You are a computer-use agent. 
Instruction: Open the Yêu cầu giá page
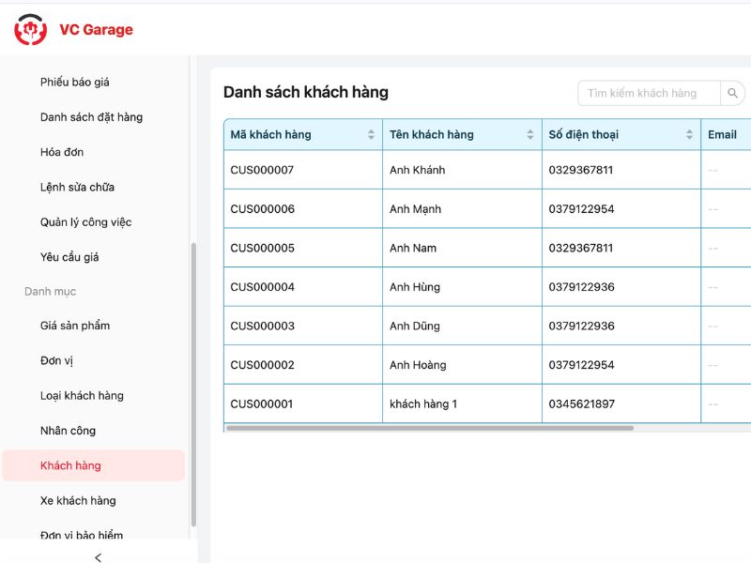(68, 256)
